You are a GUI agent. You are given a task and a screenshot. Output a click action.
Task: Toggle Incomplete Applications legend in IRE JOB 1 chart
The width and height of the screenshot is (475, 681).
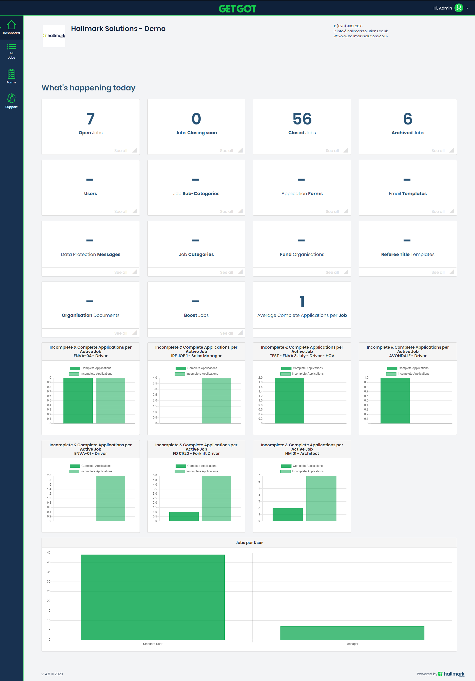(x=196, y=374)
